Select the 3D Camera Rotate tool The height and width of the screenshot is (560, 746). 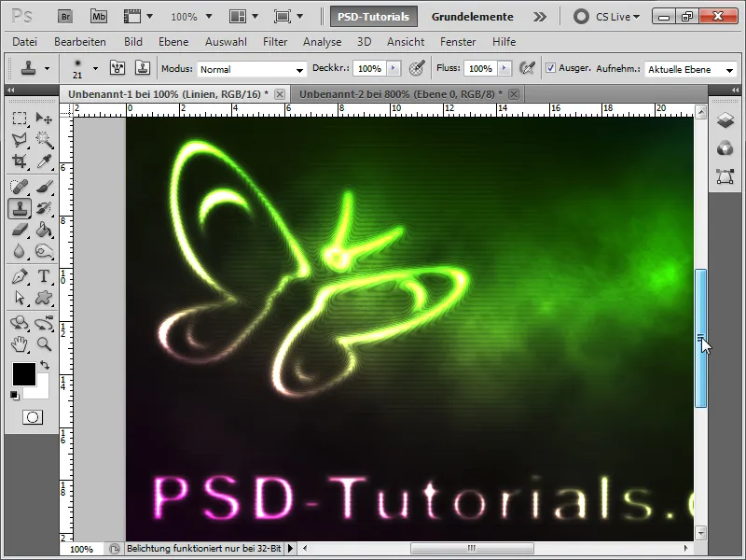44,323
